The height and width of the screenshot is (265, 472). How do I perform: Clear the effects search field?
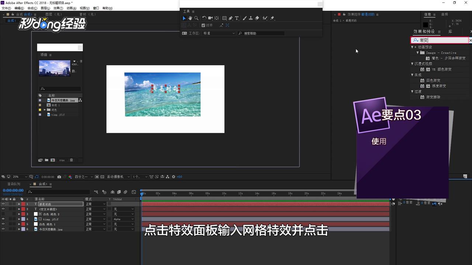click(x=471, y=40)
